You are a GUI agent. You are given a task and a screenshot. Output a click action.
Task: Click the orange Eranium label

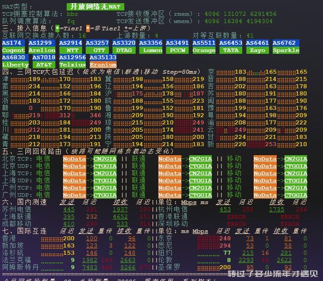pyautogui.click(x=103, y=65)
